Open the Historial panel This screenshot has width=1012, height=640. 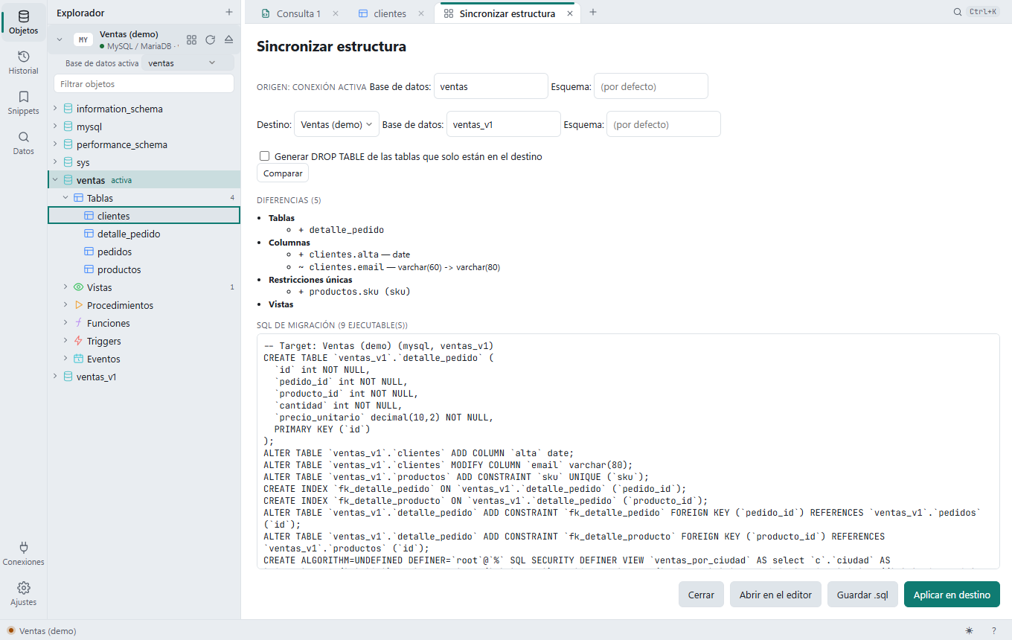23,63
